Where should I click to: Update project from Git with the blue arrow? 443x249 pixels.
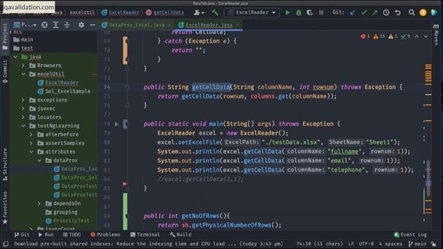(x=352, y=12)
